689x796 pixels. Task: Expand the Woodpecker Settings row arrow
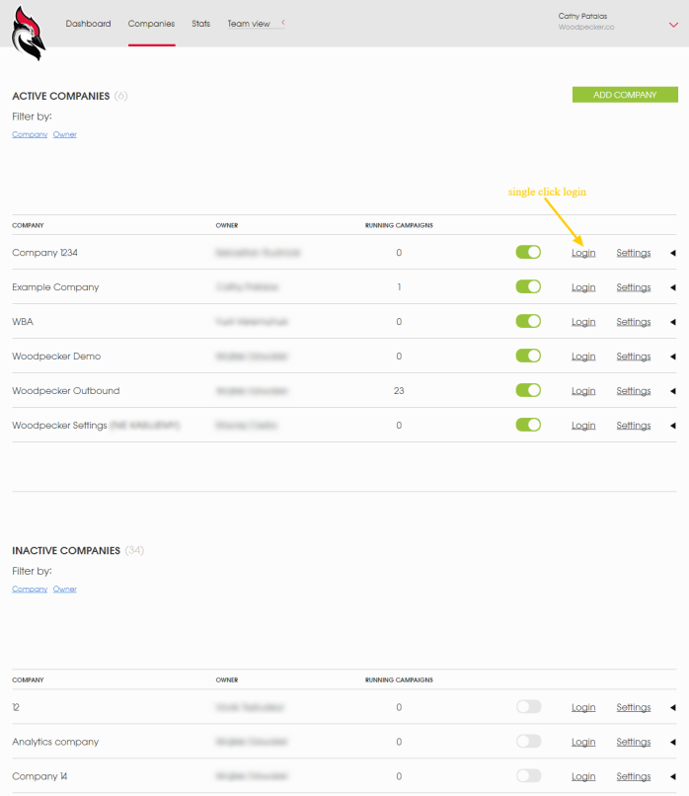point(673,426)
